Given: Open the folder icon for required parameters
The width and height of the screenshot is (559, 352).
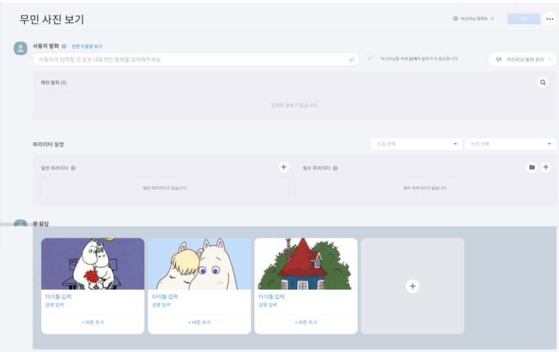Looking at the screenshot, I should pos(532,167).
